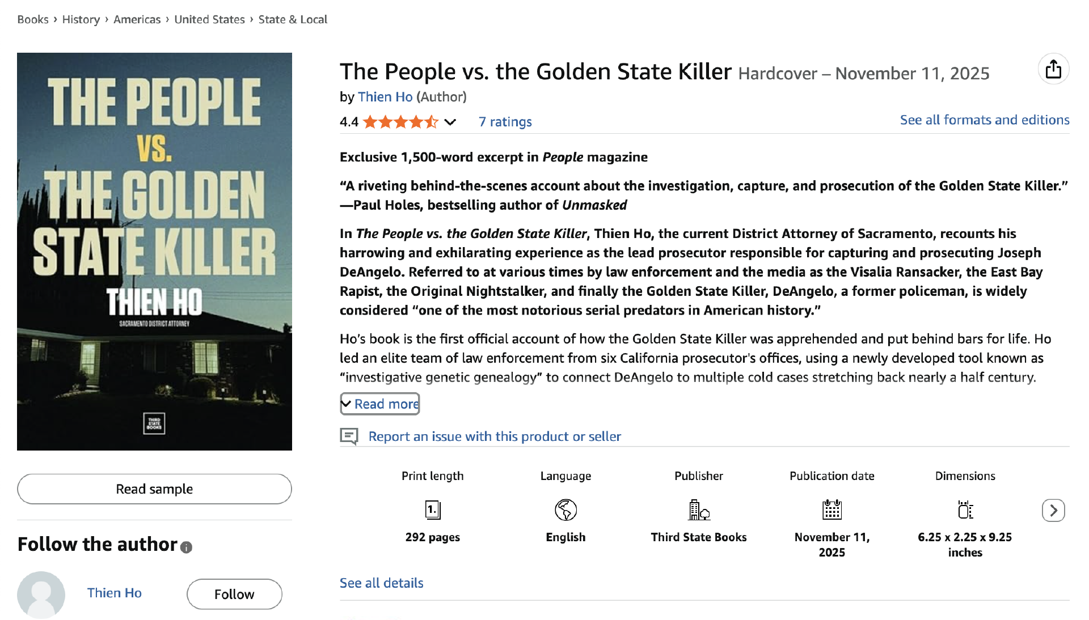Screen dimensions: 1089x620
Task: Click the publisher building icon
Action: point(699,510)
